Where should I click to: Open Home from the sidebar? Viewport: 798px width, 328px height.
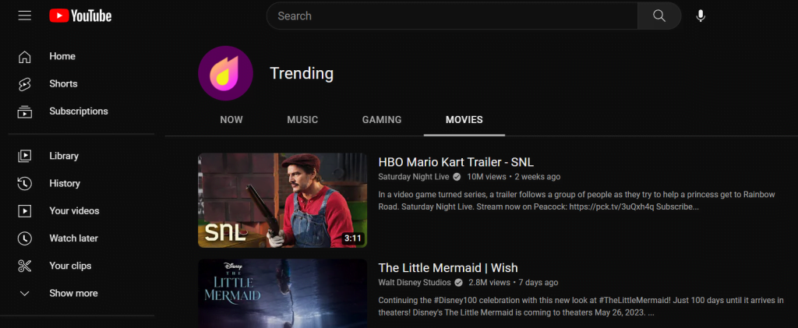pyautogui.click(x=62, y=56)
